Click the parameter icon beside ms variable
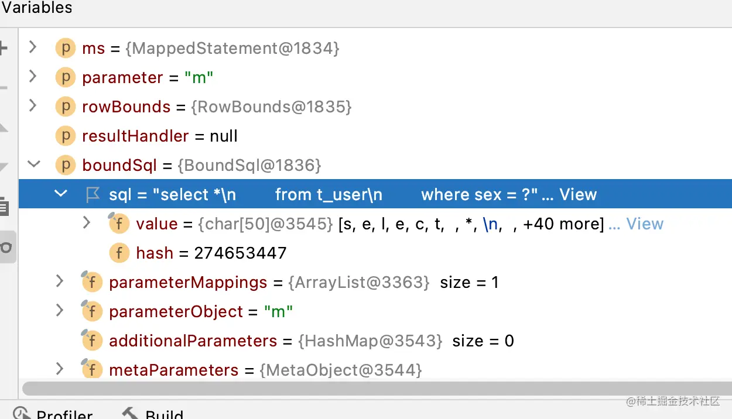Screen dimensions: 732x419 click(66, 48)
